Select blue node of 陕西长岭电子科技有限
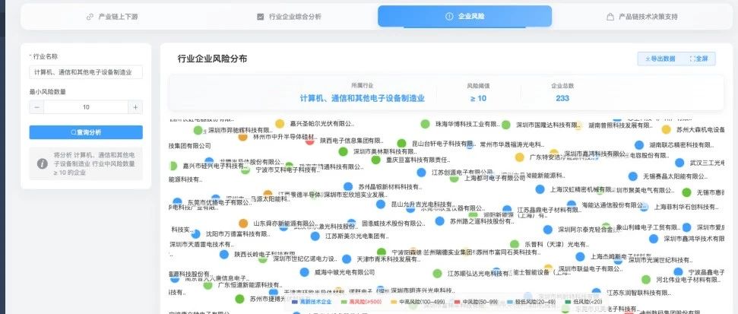Viewport: 738px width, 314px height. click(224, 255)
